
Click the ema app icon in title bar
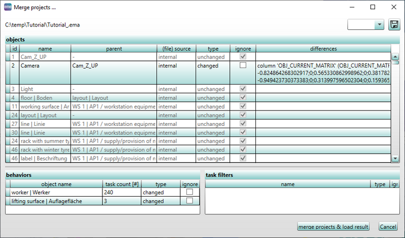pos(8,7)
